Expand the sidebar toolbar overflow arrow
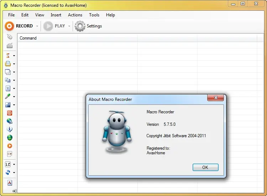267x196 pixels. (14, 191)
